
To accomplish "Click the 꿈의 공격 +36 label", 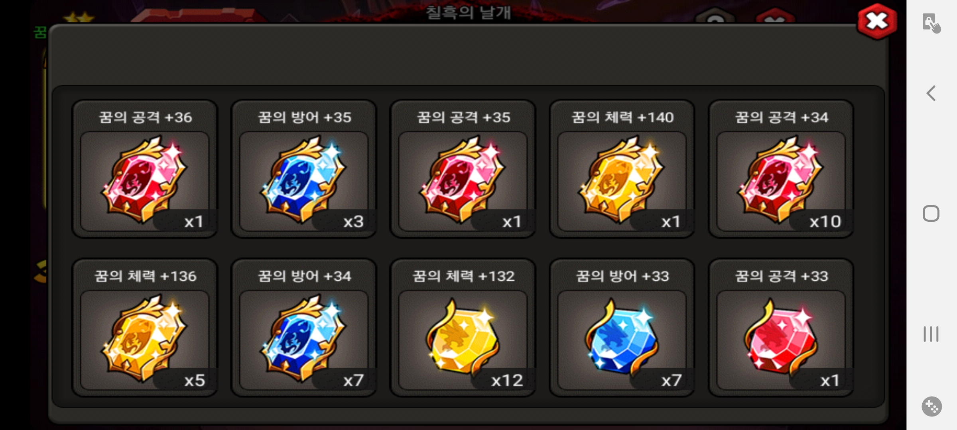I will point(145,117).
